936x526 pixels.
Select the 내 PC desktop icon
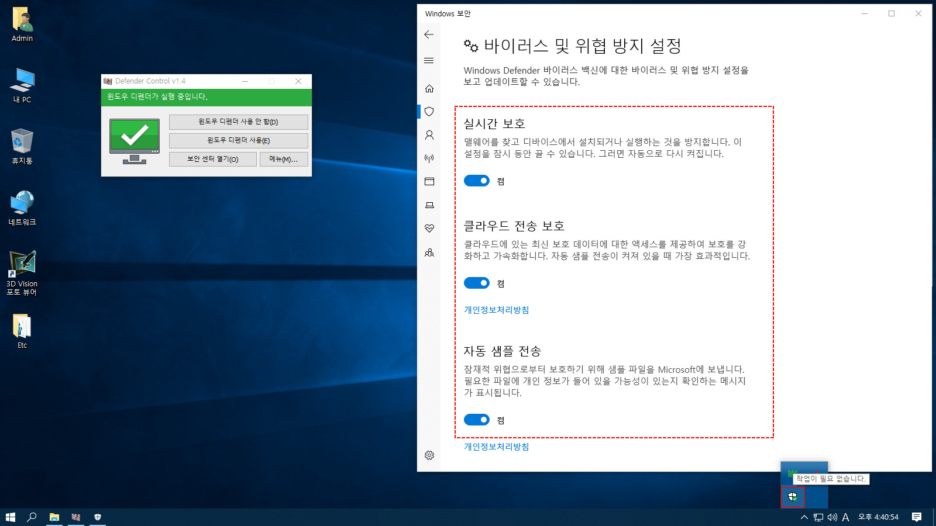22,85
